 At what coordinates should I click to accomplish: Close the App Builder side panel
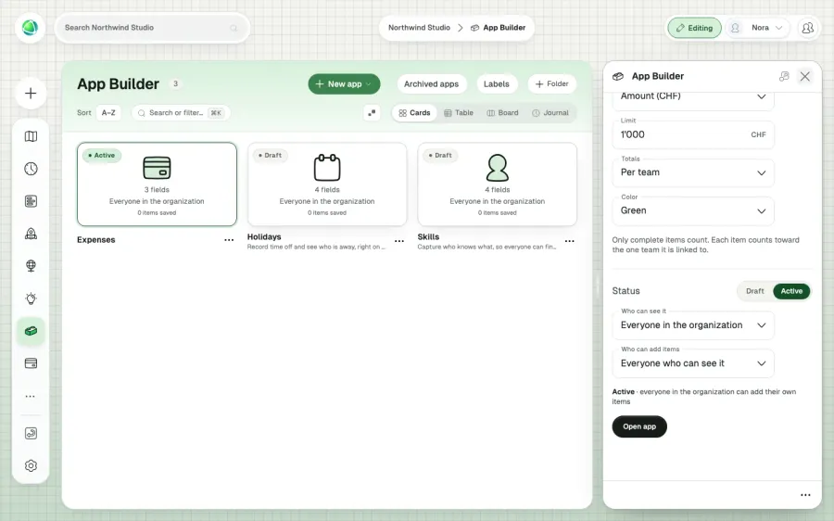point(804,76)
